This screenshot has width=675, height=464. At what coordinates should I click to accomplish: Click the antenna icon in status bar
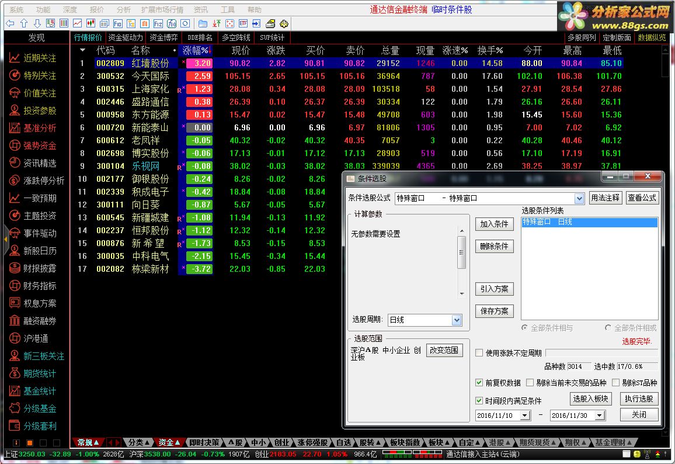[x=648, y=453]
